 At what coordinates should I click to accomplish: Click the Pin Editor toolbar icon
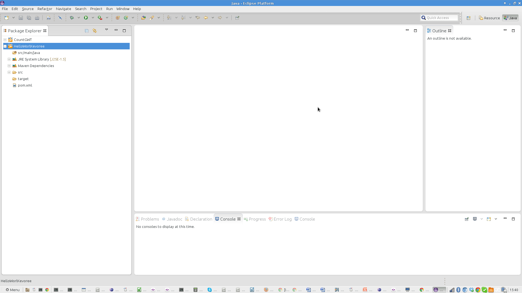[237, 18]
